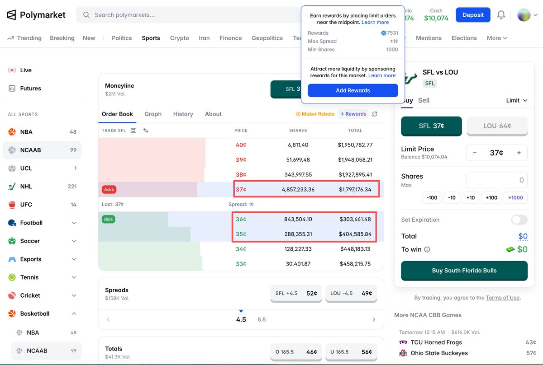Open the NCAAB row under Basketball section
This screenshot has width=543, height=365.
pyautogui.click(x=46, y=351)
